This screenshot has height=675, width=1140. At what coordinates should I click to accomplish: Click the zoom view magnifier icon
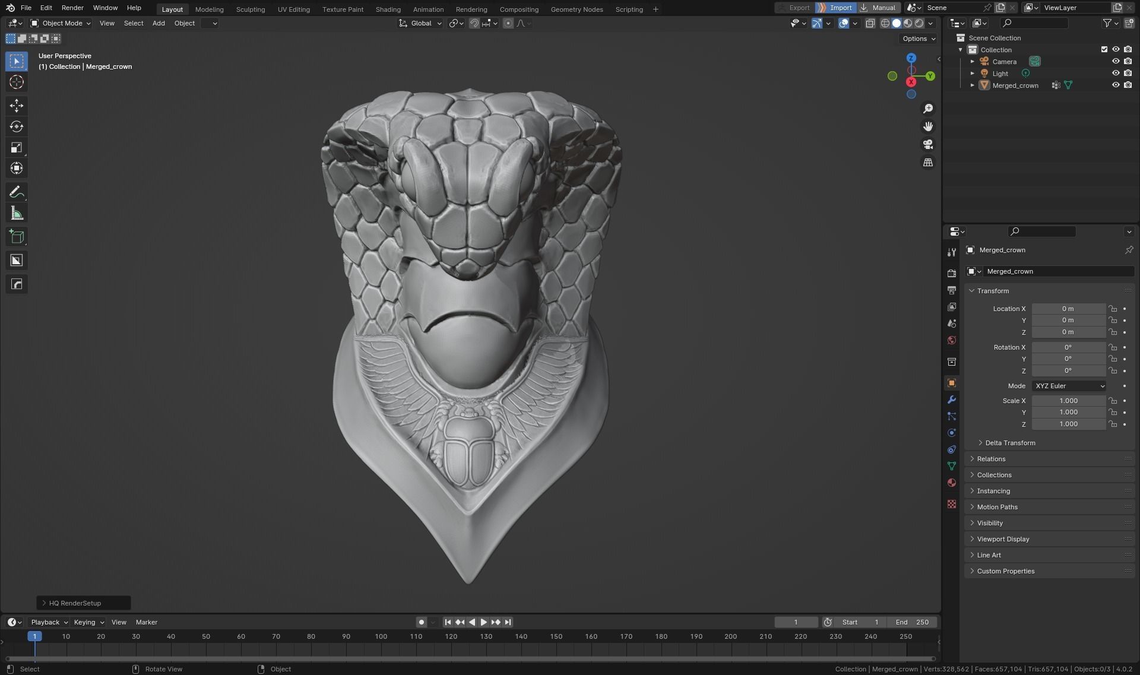[x=928, y=109]
